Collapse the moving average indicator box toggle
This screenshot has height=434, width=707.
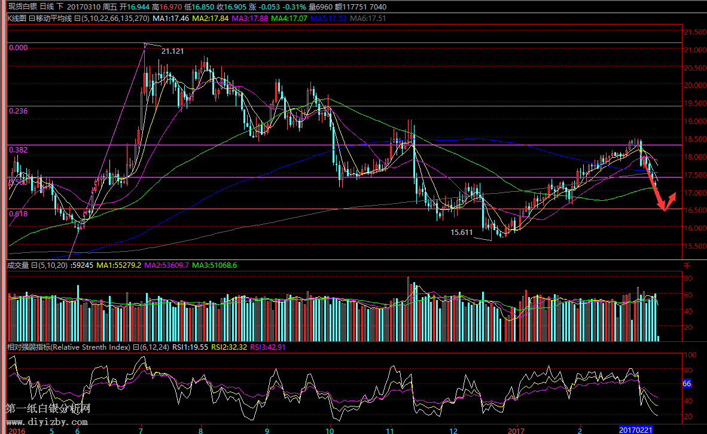coord(32,18)
